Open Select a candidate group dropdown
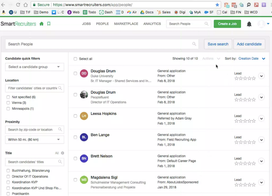Screen dimensions: 272x196 coord(35,67)
